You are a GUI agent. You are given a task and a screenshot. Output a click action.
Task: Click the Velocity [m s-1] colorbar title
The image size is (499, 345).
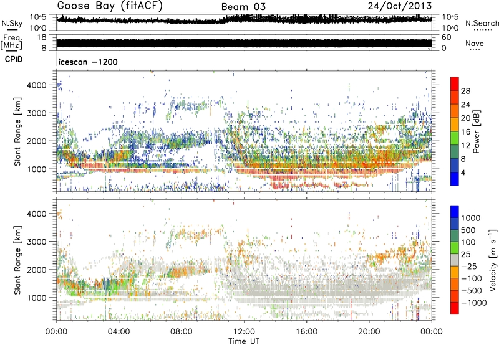click(493, 260)
